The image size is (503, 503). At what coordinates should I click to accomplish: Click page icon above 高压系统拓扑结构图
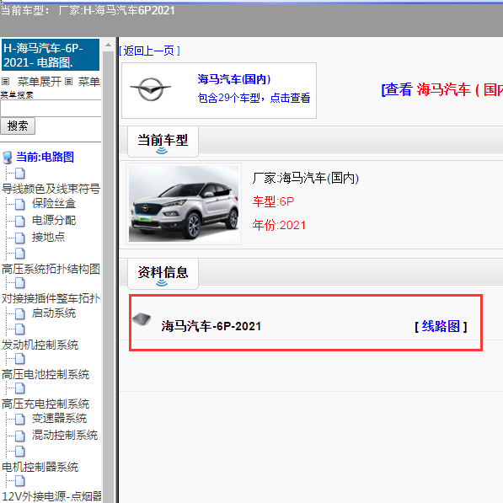point(20,253)
